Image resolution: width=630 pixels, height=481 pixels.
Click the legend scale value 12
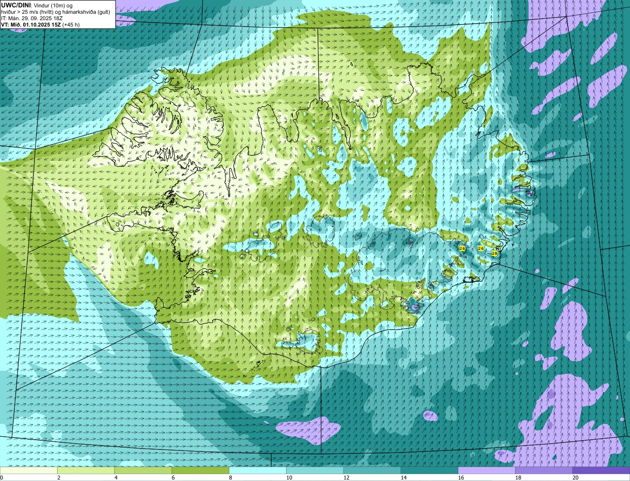click(346, 478)
